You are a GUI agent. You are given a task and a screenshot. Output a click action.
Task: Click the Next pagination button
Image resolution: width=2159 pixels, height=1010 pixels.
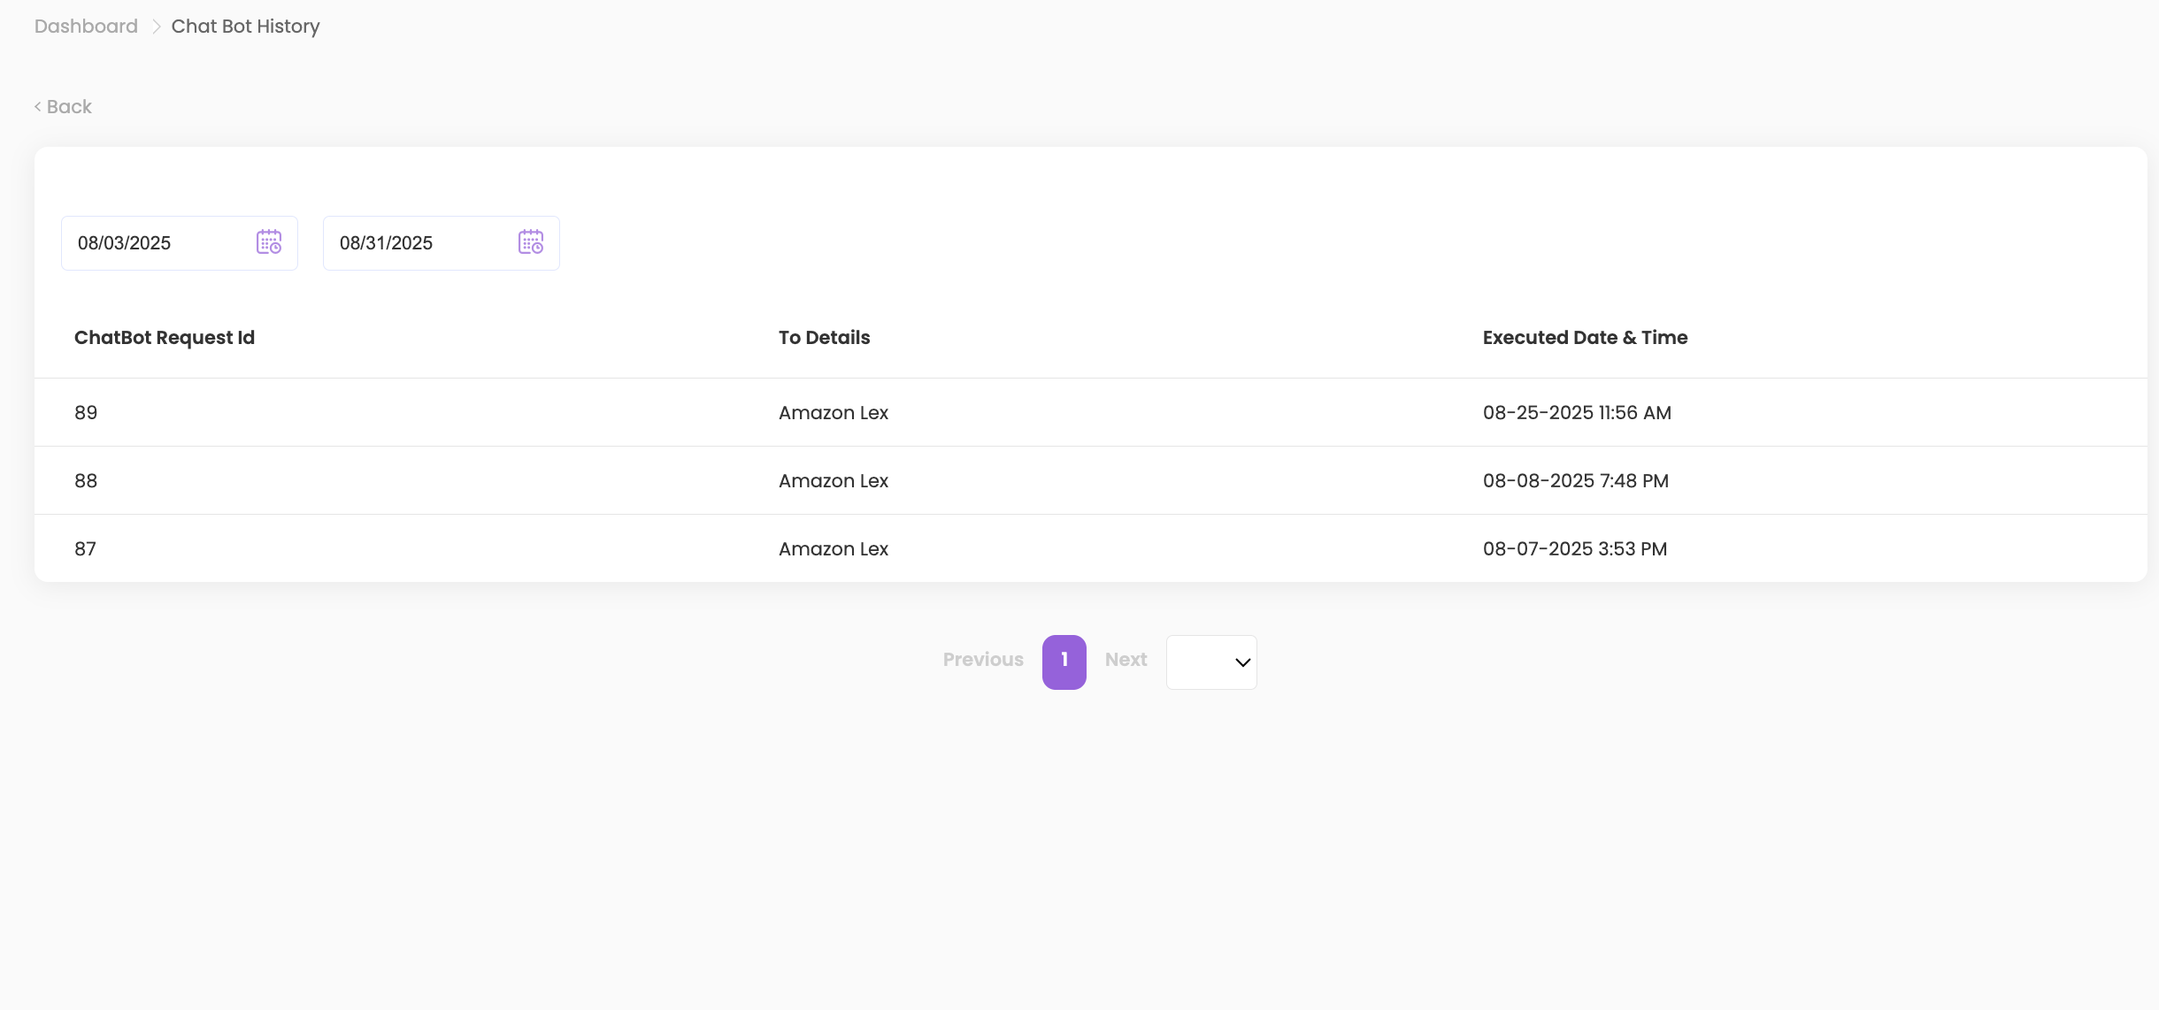click(x=1126, y=660)
